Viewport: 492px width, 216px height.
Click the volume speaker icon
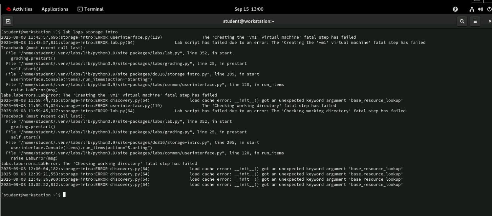(481, 9)
